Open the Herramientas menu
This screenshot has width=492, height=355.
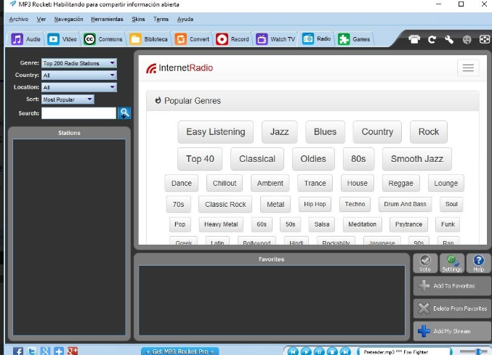pos(107,19)
